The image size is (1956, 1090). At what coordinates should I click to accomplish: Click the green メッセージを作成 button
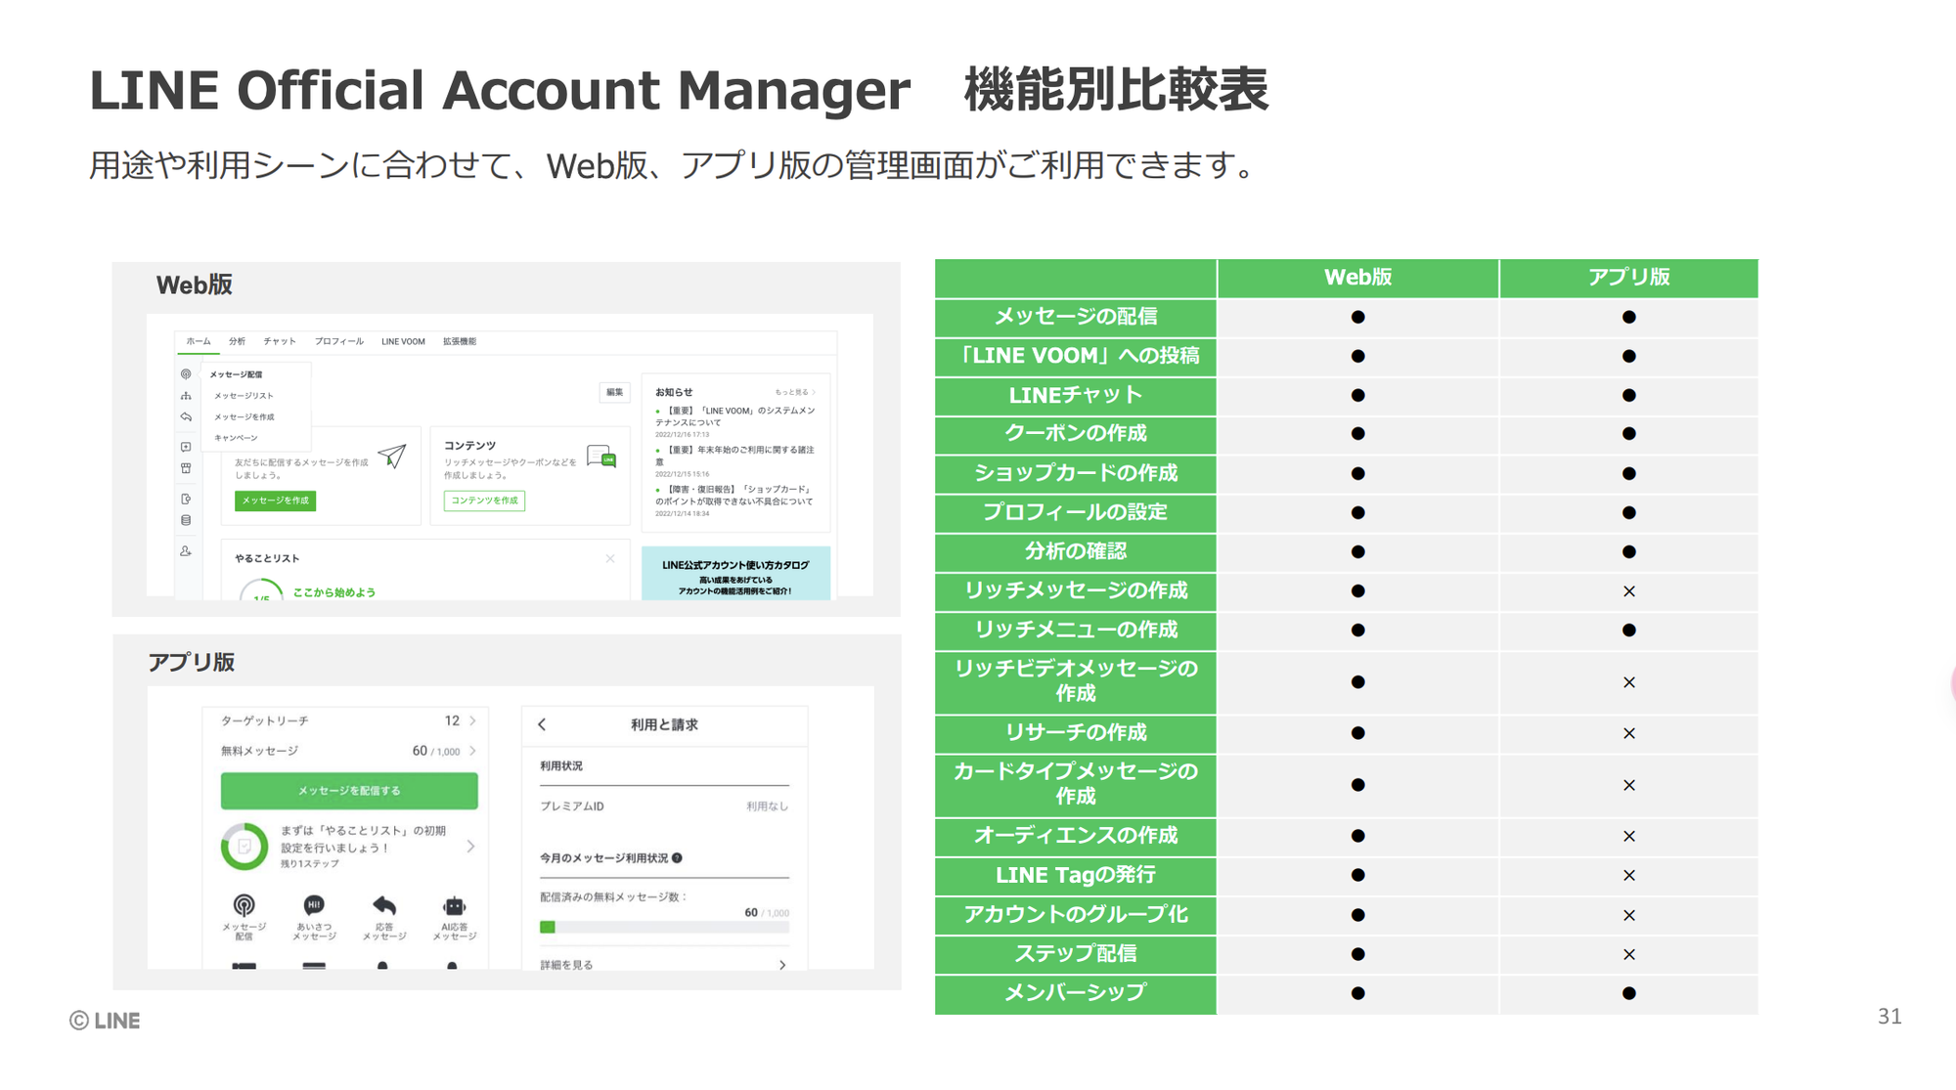click(x=276, y=501)
